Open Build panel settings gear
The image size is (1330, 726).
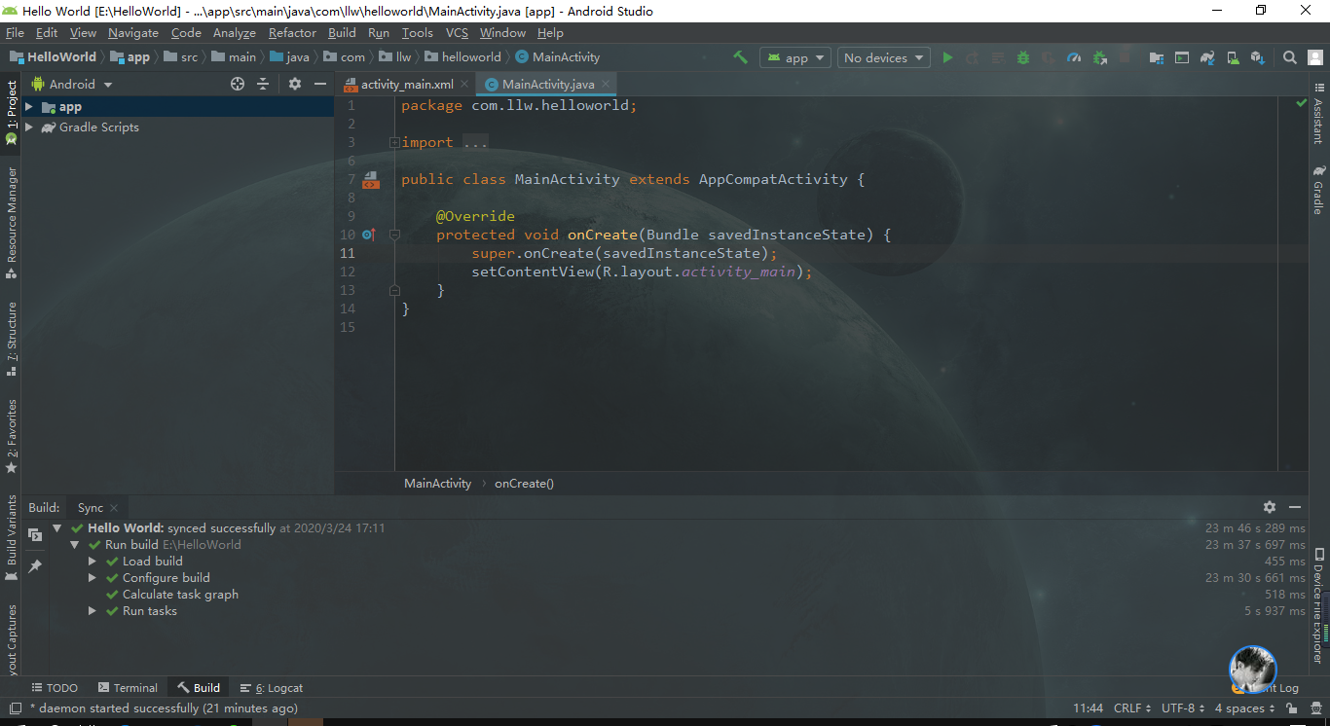(x=1270, y=507)
